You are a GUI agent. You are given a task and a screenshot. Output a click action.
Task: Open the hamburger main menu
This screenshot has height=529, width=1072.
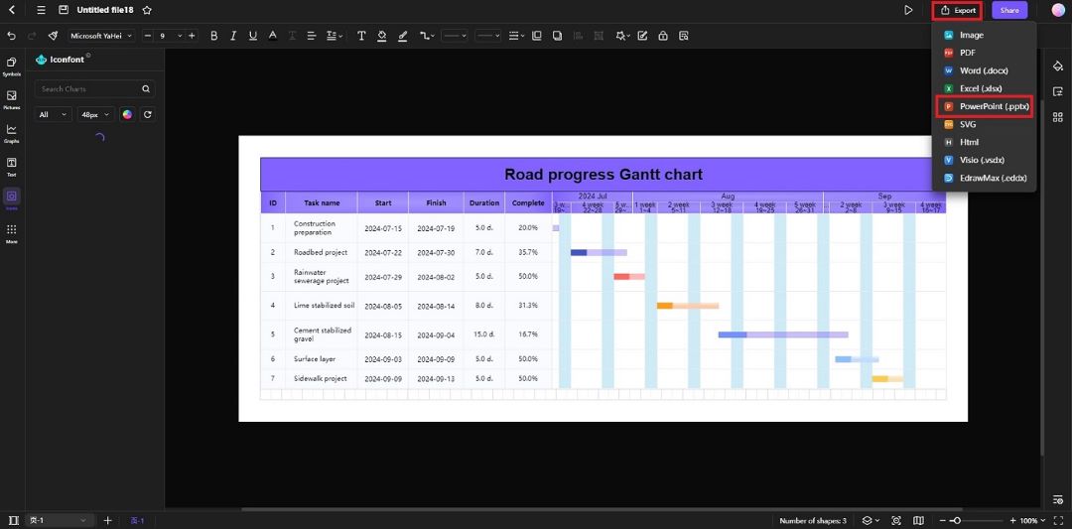pos(42,10)
